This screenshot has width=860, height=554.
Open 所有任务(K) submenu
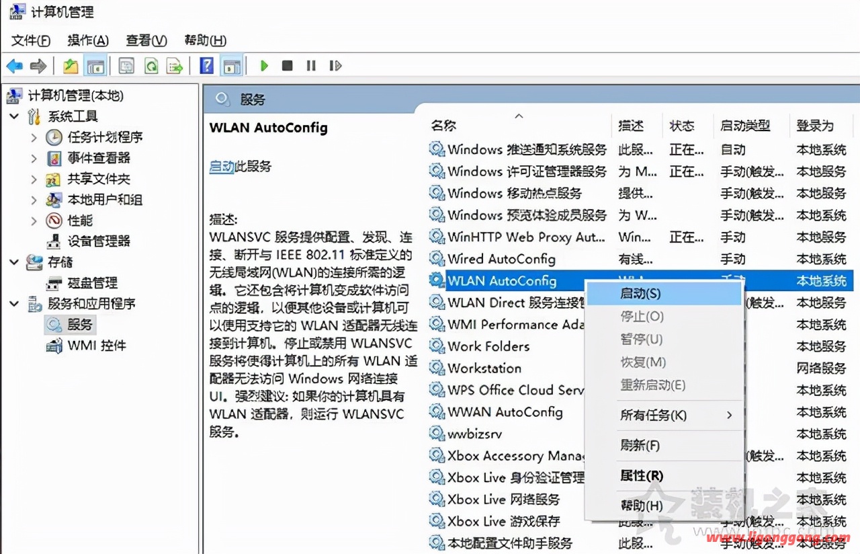[x=664, y=415]
